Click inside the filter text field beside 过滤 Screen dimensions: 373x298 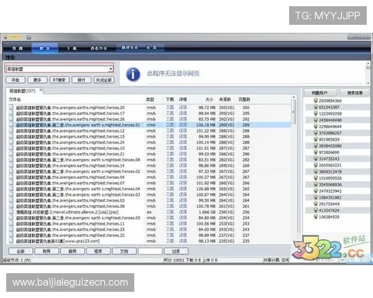click(150, 251)
